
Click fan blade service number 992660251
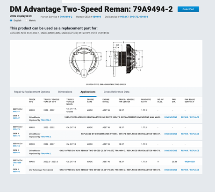pos(190,162)
